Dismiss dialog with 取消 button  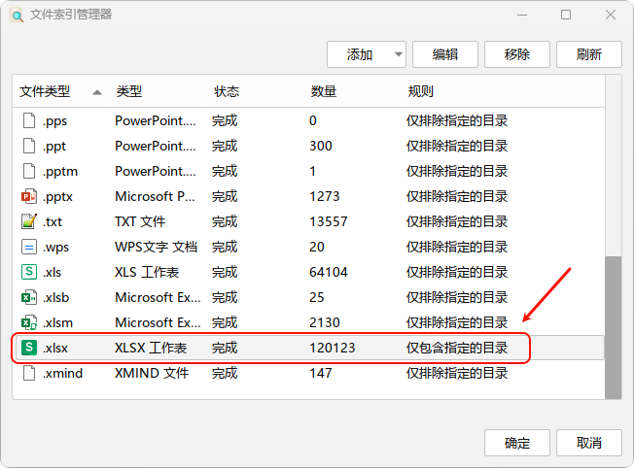click(x=588, y=443)
